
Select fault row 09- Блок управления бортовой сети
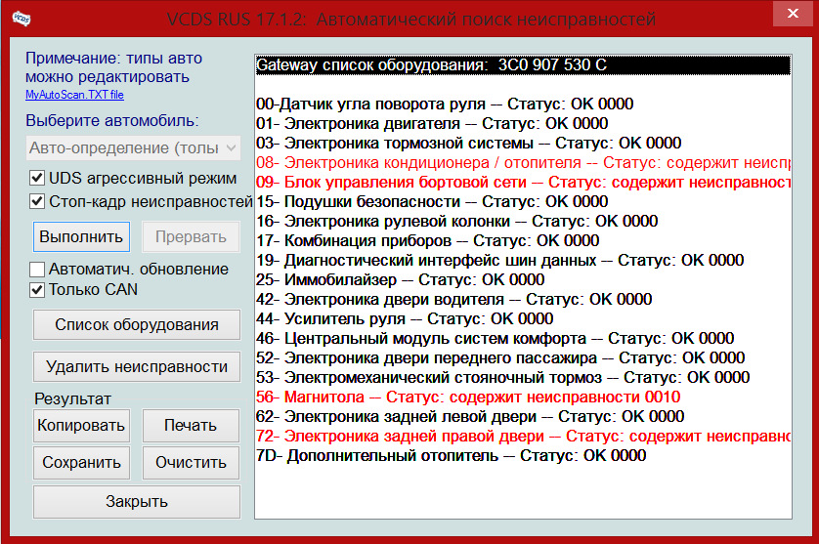(523, 183)
